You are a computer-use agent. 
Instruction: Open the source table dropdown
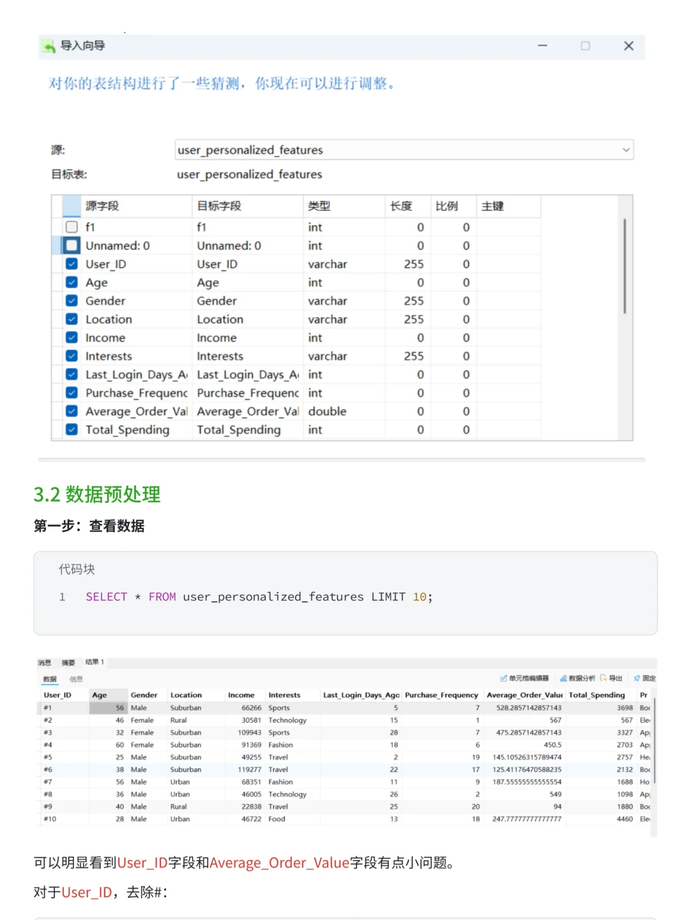[625, 150]
